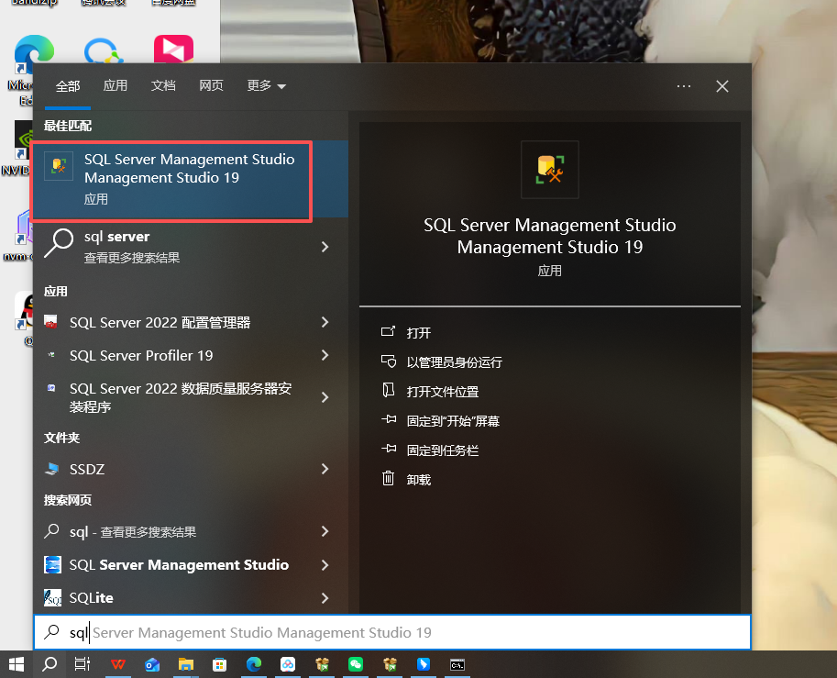Screen dimensions: 837x678
Task: Select the SQL Server 2022 数据质量服务器安装程序 result
Action: tap(191, 397)
